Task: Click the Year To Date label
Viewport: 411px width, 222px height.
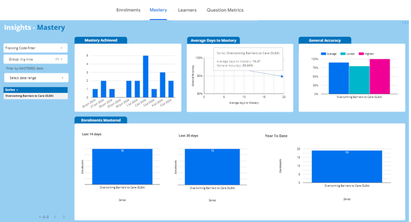Action: [x=276, y=136]
